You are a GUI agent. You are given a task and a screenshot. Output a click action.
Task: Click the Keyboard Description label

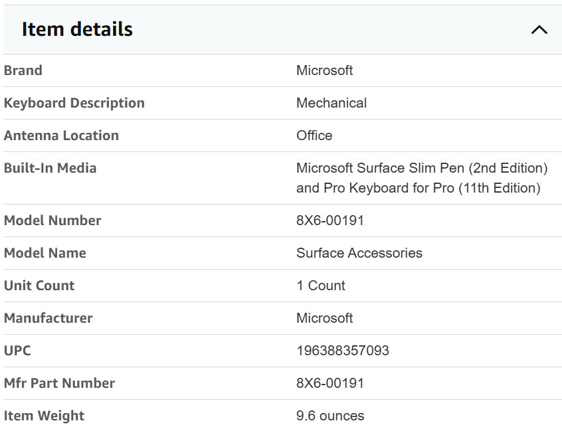[x=74, y=103]
